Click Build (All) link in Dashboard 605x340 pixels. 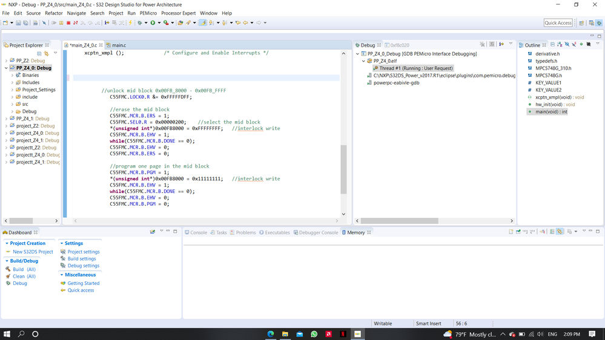pos(24,269)
